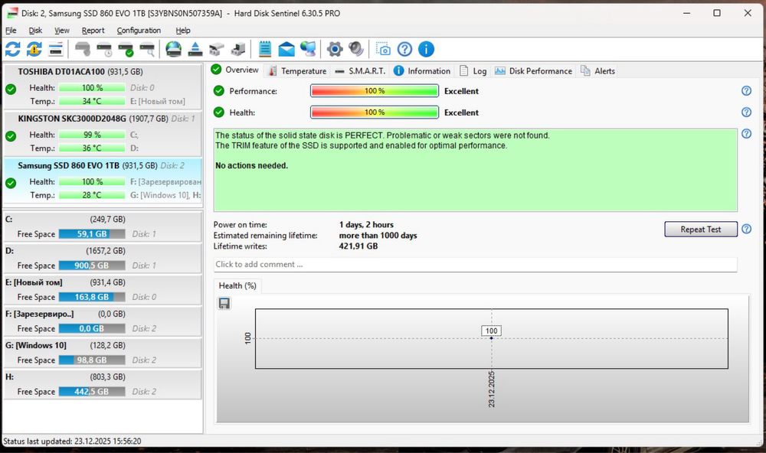The width and height of the screenshot is (766, 453).
Task: Select the G: [Windows 10] partition
Action: (103, 353)
